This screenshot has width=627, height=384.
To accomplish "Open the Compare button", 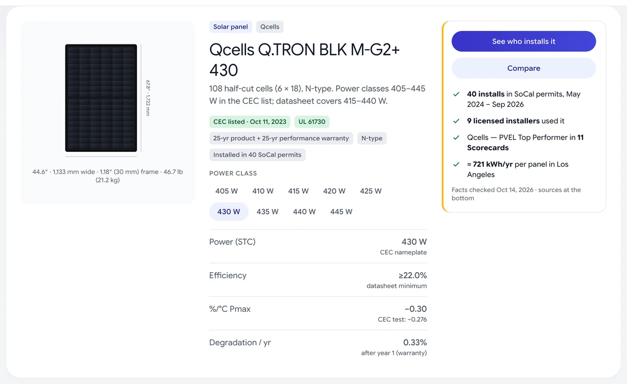I will (524, 68).
